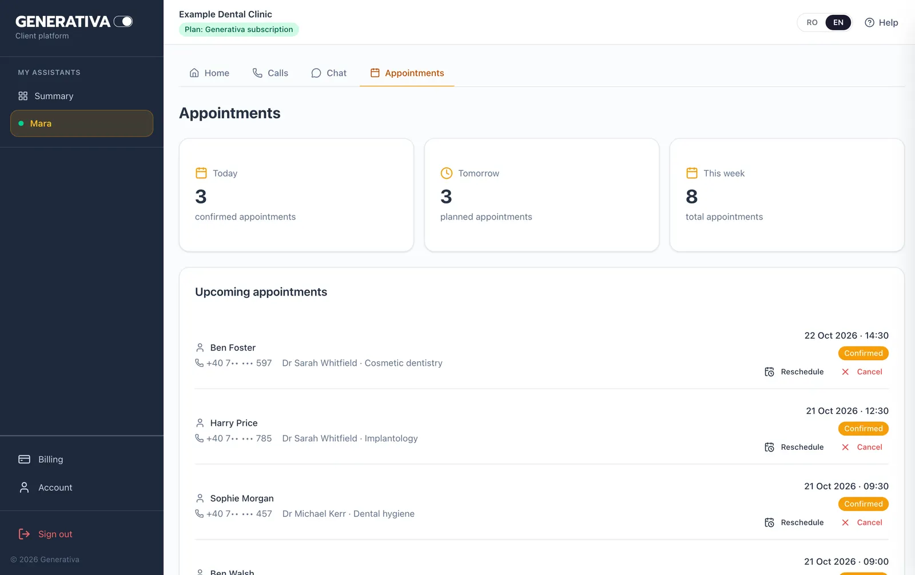Select the Mara assistant
915x575 pixels.
pos(82,123)
